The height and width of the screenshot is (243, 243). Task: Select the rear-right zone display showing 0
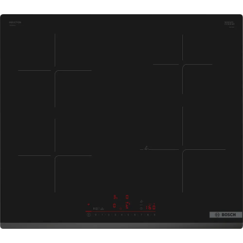(x=127, y=197)
